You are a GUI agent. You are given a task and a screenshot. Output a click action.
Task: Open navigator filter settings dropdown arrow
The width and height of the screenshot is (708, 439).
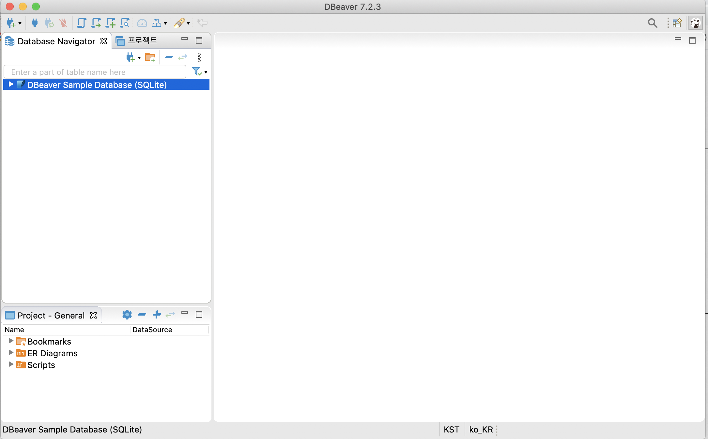(x=206, y=72)
